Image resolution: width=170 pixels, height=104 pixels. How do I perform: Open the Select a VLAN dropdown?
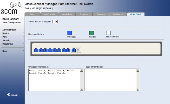click(55, 22)
